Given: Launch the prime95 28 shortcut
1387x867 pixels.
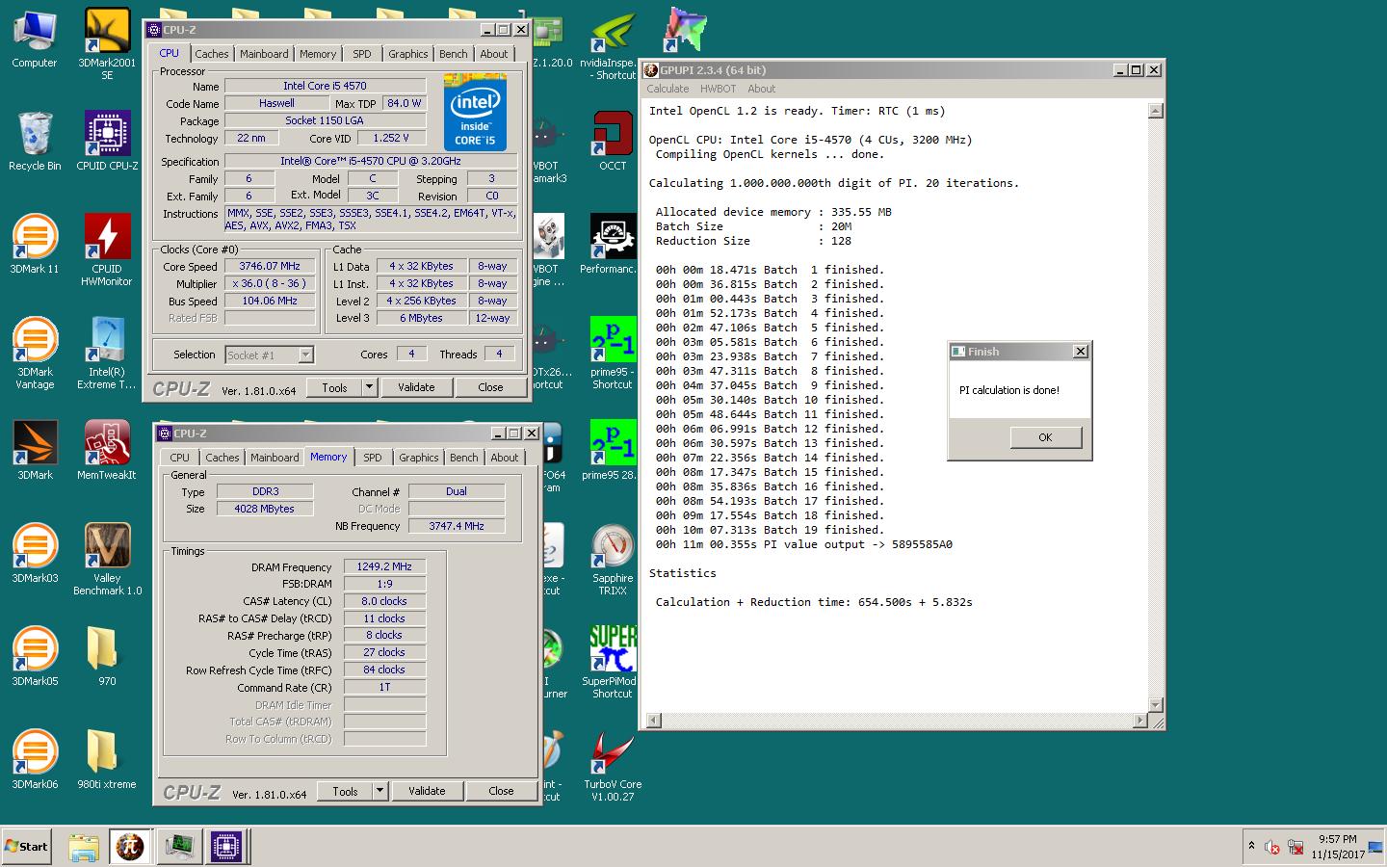Looking at the screenshot, I should pyautogui.click(x=613, y=450).
